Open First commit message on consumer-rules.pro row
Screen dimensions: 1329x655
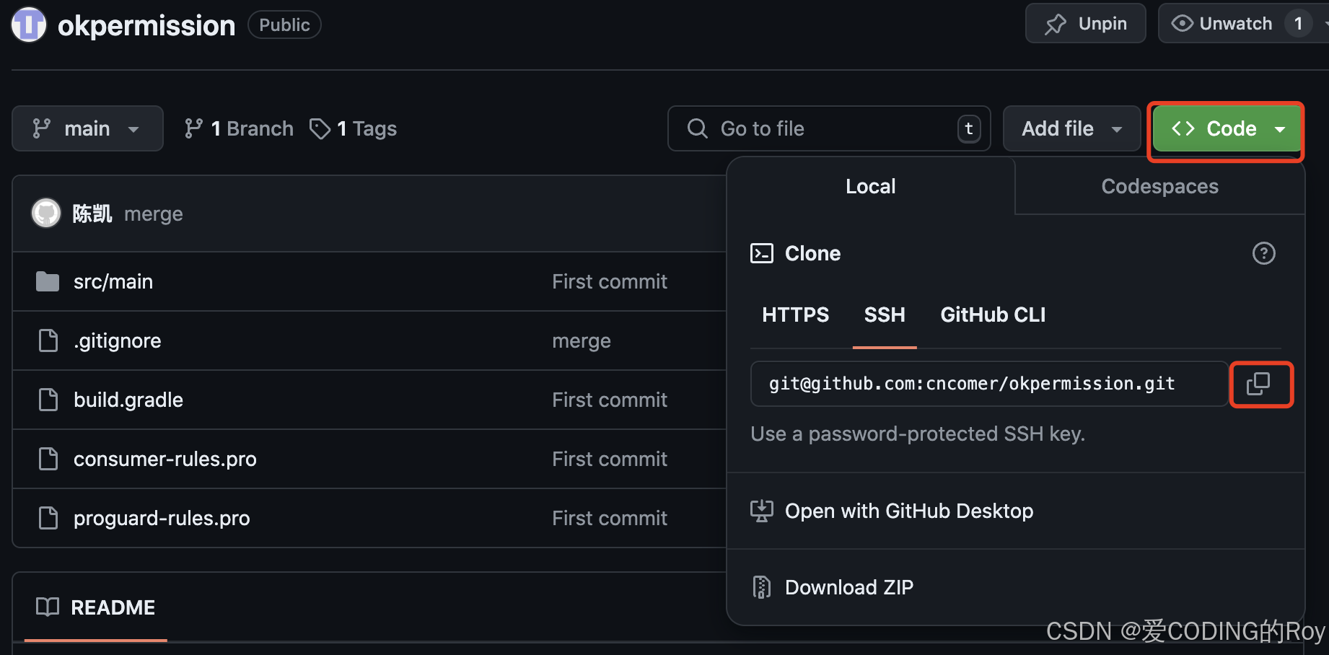pos(610,459)
